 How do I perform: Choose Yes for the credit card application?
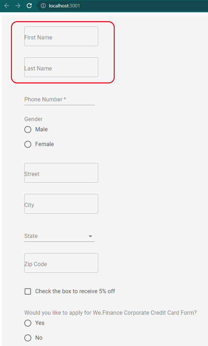28,323
